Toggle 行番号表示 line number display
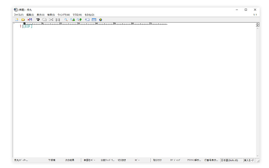The height and width of the screenshot is (168, 269). [x=211, y=160]
